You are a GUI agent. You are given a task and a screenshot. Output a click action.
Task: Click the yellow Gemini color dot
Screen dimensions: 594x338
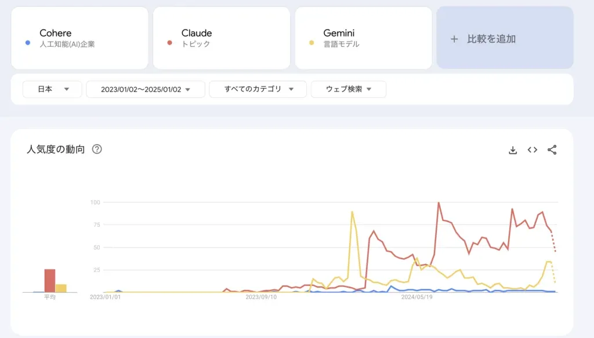click(312, 43)
